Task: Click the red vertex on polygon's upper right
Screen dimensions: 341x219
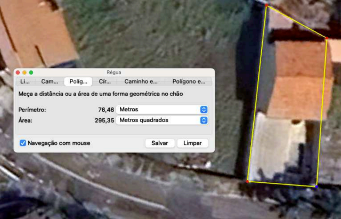Action: coord(326,38)
